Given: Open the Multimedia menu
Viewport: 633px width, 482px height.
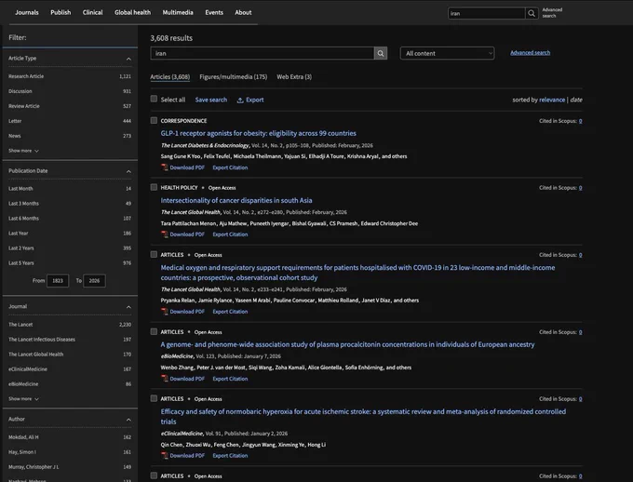Looking at the screenshot, I should coord(178,12).
